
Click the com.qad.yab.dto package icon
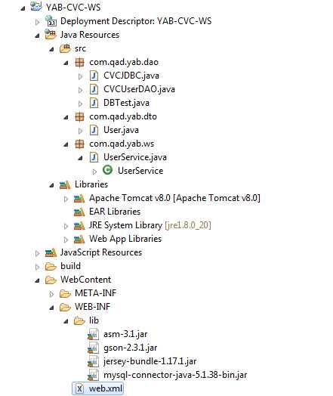79,116
